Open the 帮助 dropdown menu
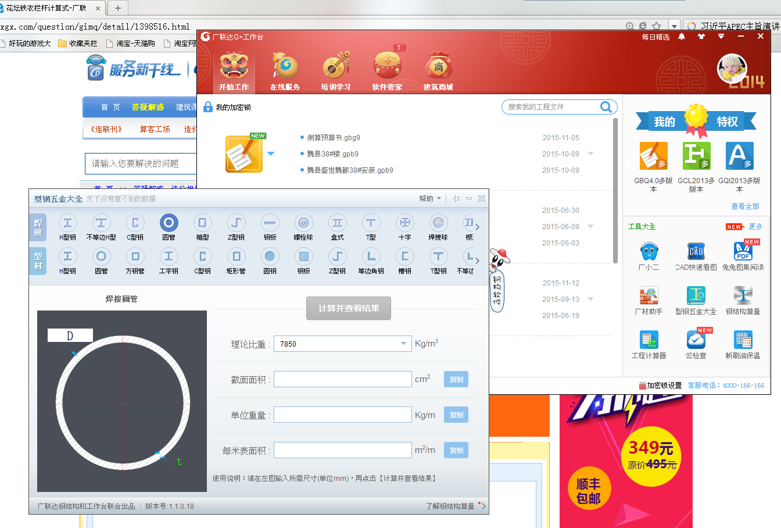The image size is (781, 528). 430,199
